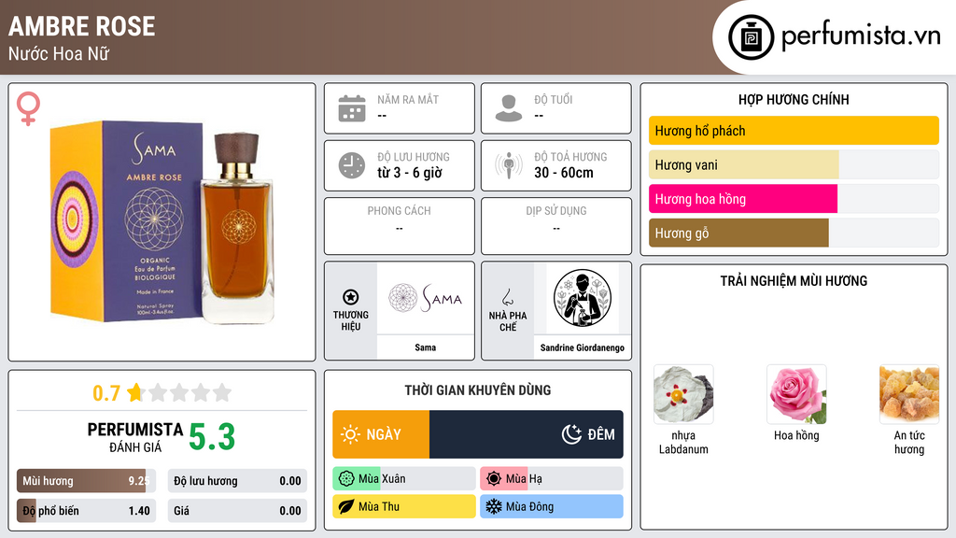Click the person icon beside Độ Tuổi

pyautogui.click(x=509, y=108)
